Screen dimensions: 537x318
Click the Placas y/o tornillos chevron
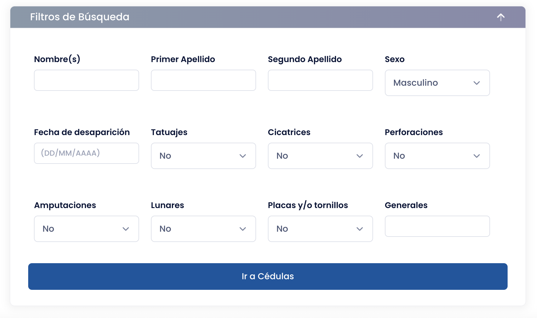tap(359, 229)
